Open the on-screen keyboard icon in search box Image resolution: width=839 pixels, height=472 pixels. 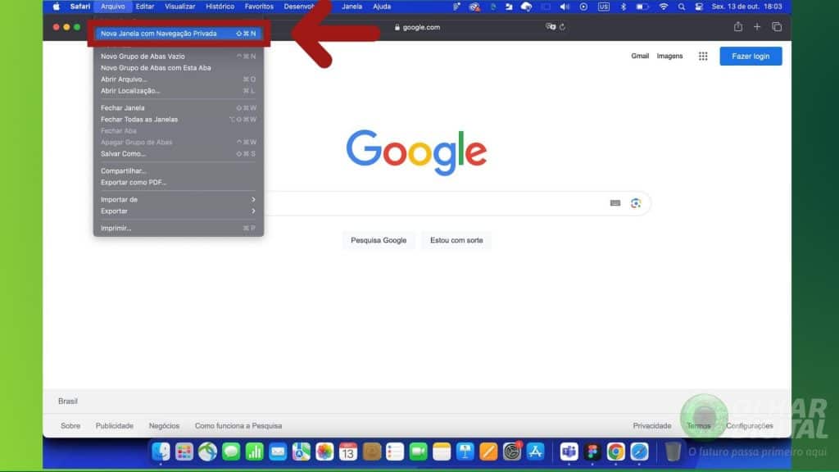coord(615,203)
